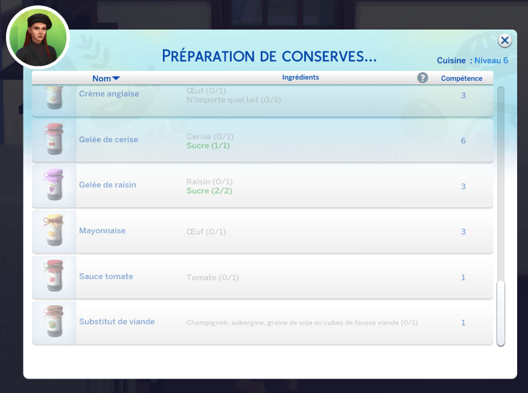Click the Sauce tomate jar icon

(54, 275)
